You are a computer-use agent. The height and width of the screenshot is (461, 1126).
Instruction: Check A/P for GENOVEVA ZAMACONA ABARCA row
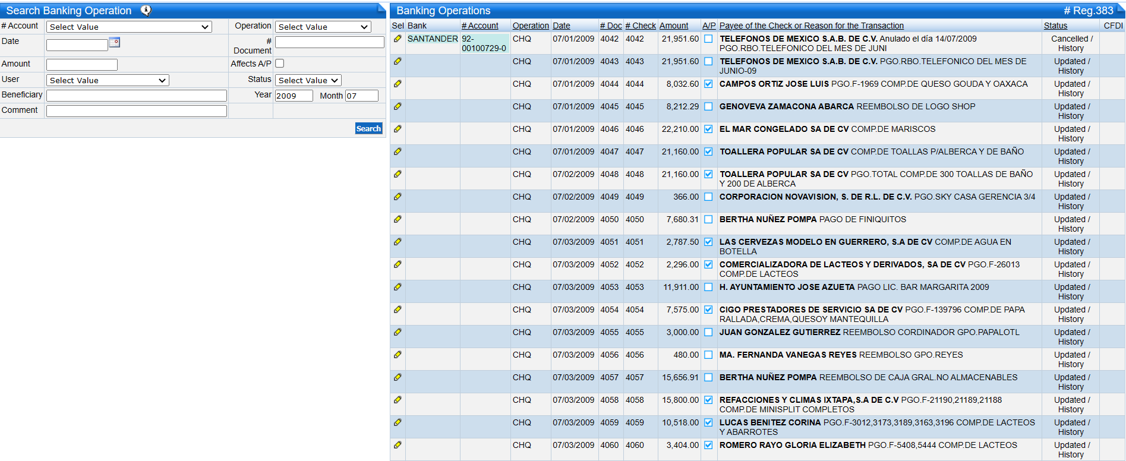(x=708, y=106)
